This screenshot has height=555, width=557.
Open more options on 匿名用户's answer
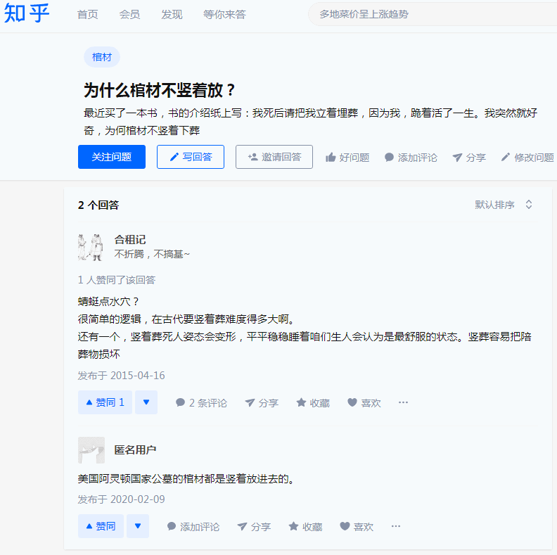click(396, 526)
